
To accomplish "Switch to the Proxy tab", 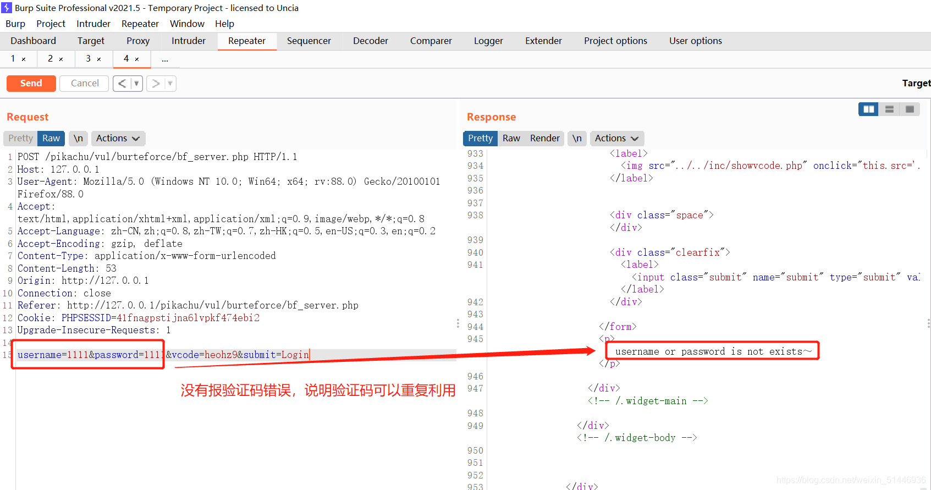I will pos(138,41).
